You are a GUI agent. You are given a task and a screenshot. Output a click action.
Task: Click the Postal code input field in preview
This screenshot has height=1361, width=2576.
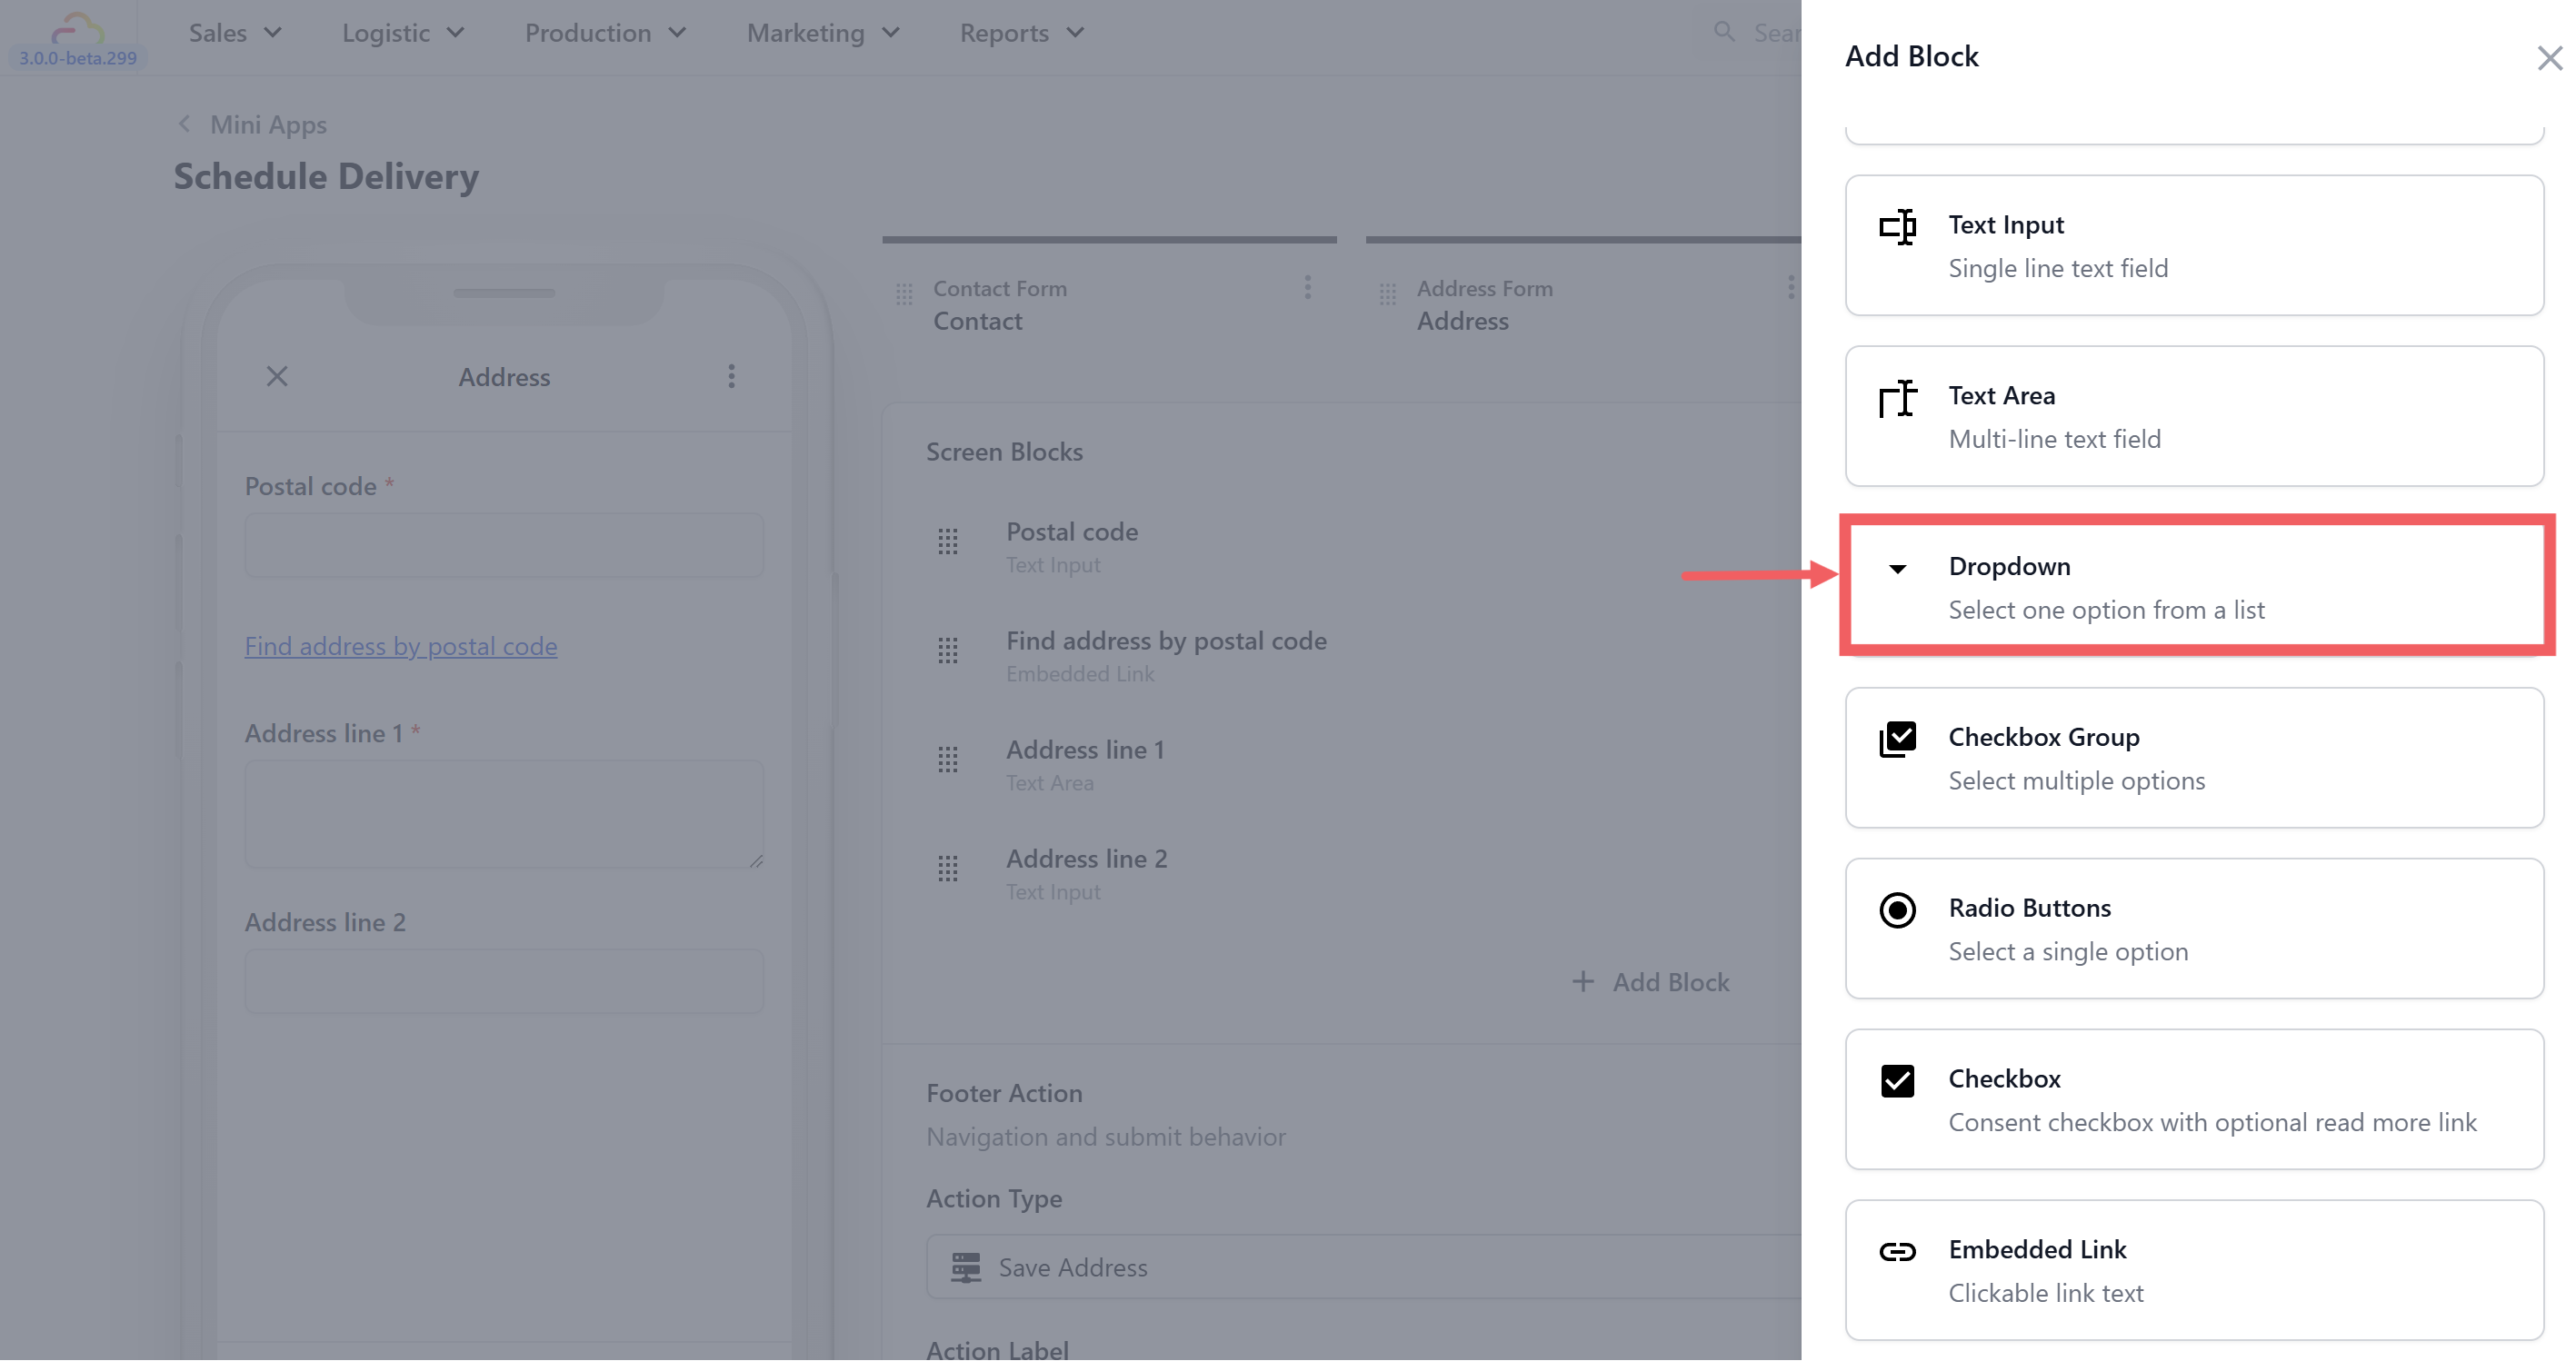[x=504, y=546]
